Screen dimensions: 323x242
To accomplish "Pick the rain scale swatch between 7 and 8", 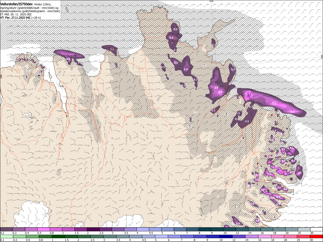I will (x=187, y=236).
